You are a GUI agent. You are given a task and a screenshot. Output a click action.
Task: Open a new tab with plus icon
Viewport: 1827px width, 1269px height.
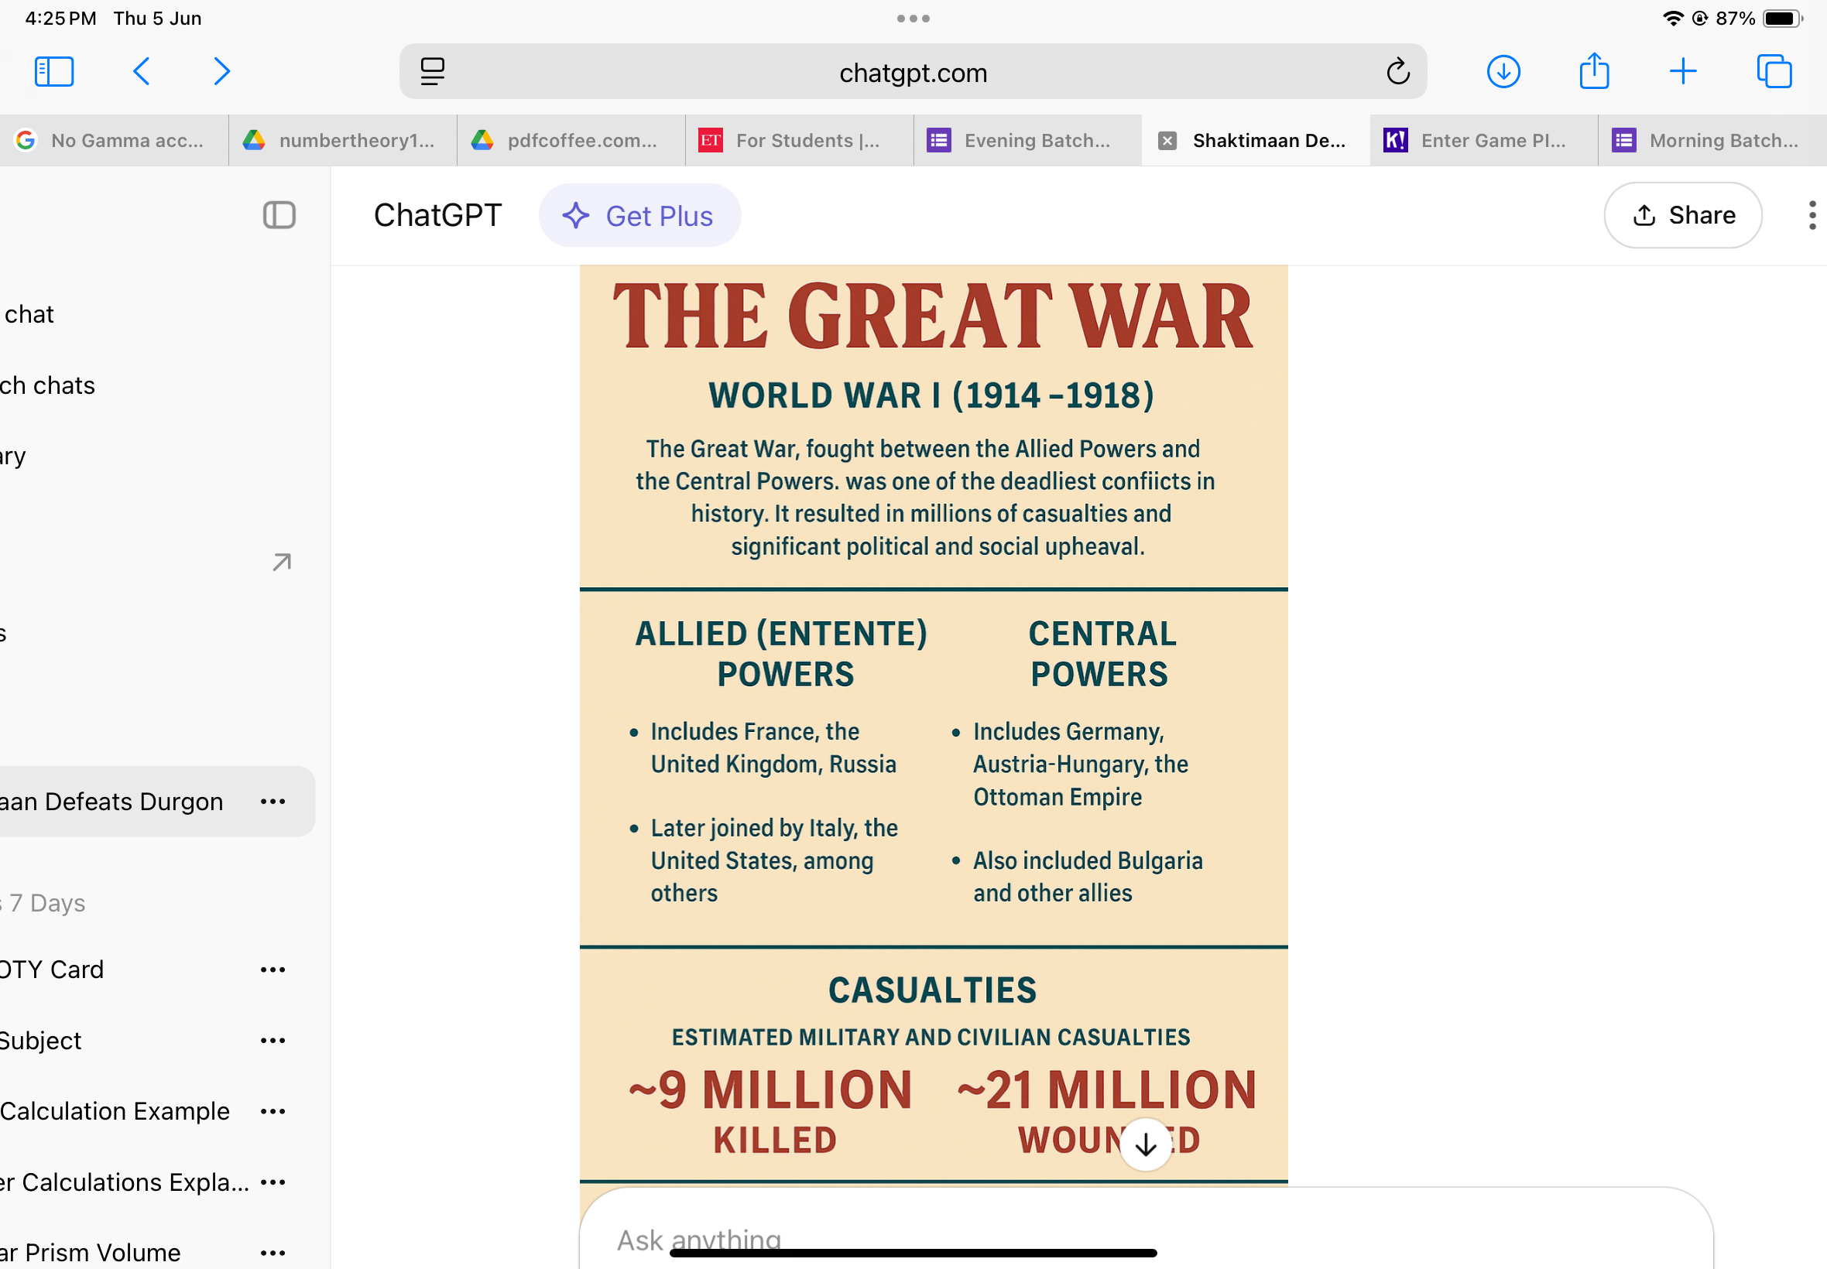[x=1682, y=71]
